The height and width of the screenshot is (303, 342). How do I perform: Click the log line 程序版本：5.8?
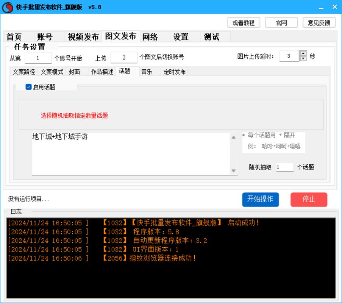pos(94,232)
